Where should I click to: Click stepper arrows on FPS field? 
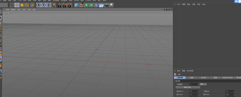[x=198, y=91]
